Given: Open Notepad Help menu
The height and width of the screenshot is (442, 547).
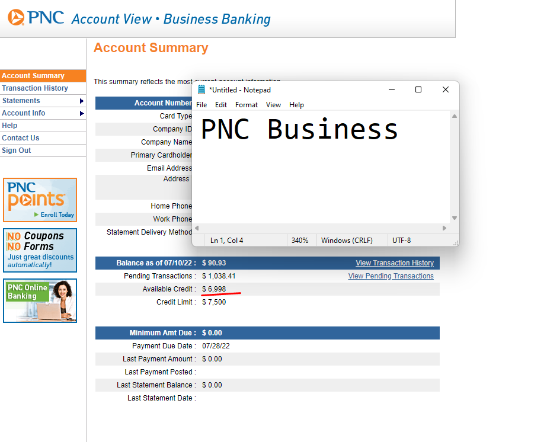Looking at the screenshot, I should (x=296, y=105).
